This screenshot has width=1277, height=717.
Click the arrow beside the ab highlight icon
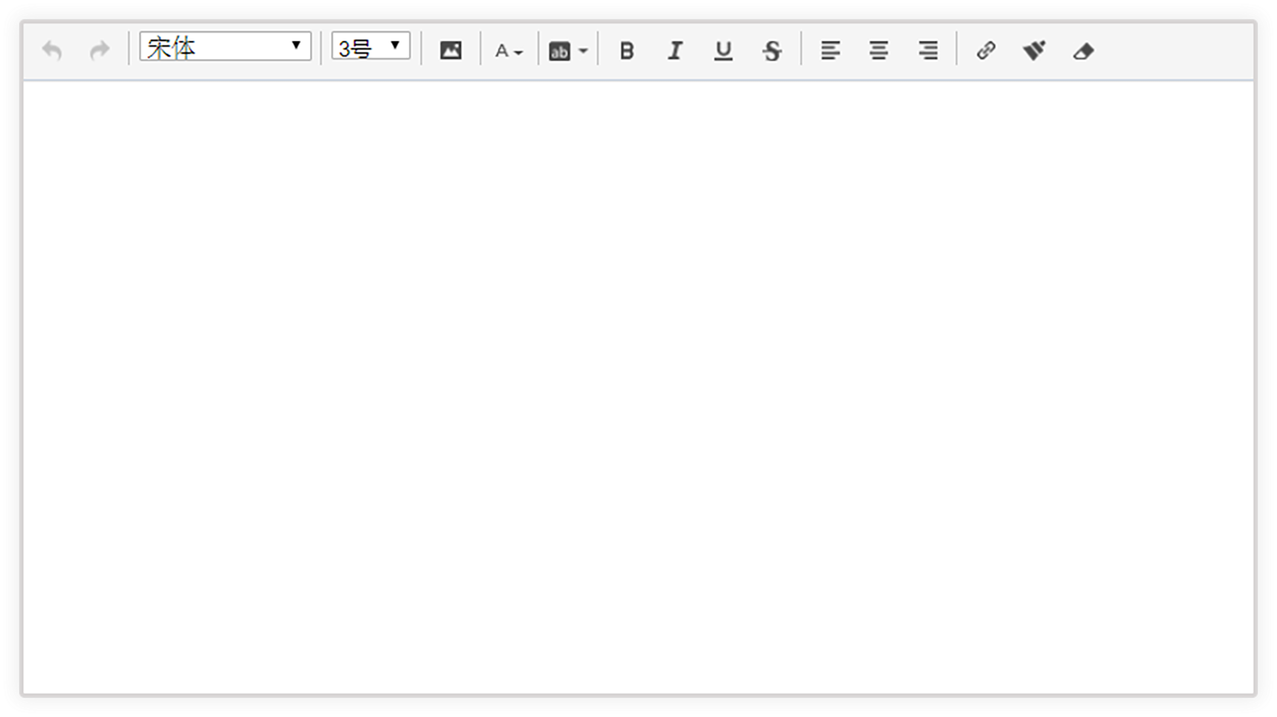583,51
